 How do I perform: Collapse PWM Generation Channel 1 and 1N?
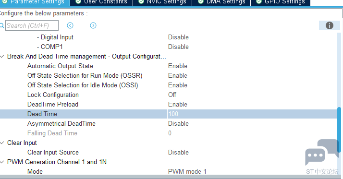coord(2,162)
